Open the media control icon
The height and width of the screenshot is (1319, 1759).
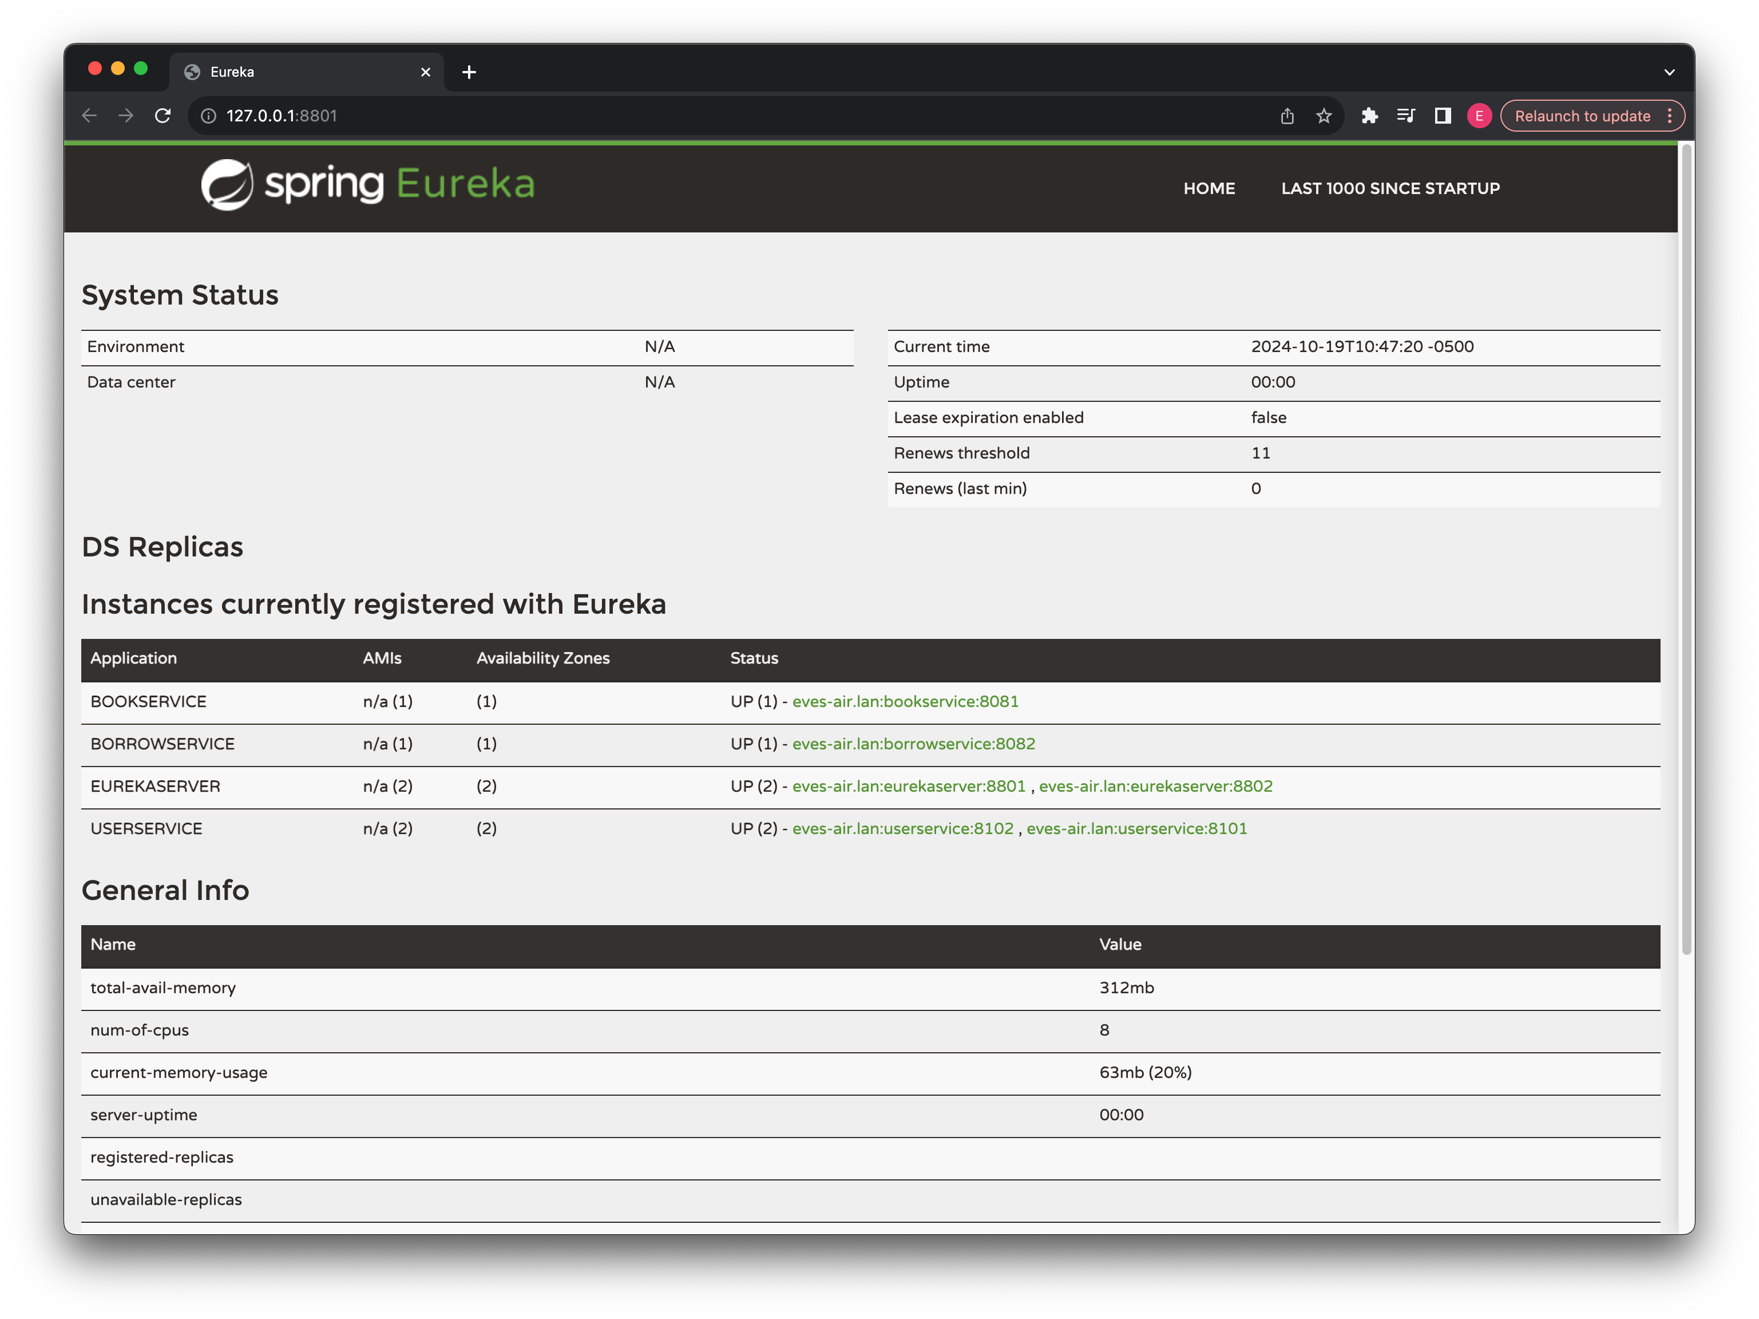click(x=1405, y=116)
